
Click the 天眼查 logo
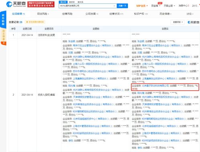16,4
